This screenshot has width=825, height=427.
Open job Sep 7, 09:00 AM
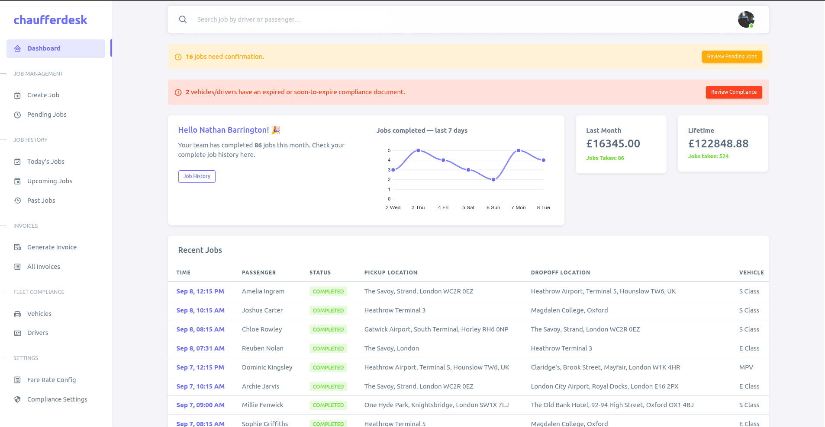200,405
